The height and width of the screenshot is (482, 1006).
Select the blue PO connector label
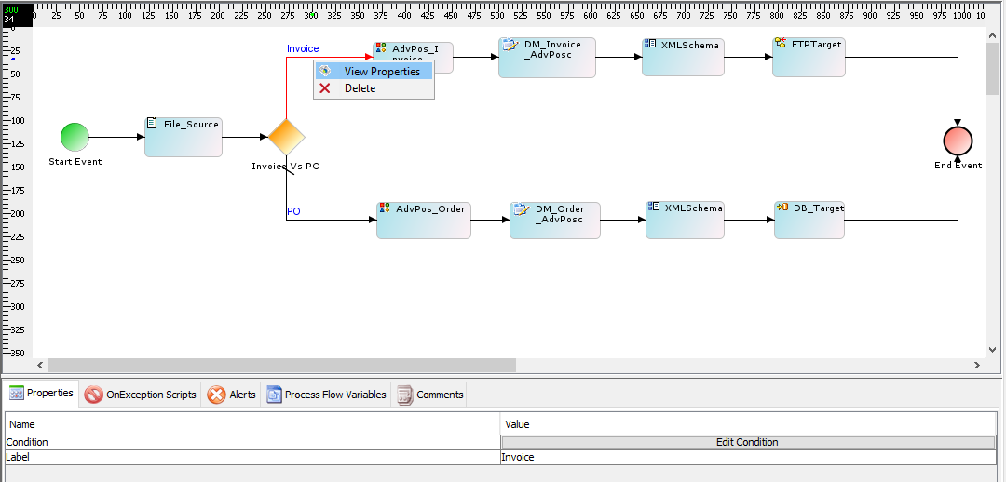click(x=293, y=211)
